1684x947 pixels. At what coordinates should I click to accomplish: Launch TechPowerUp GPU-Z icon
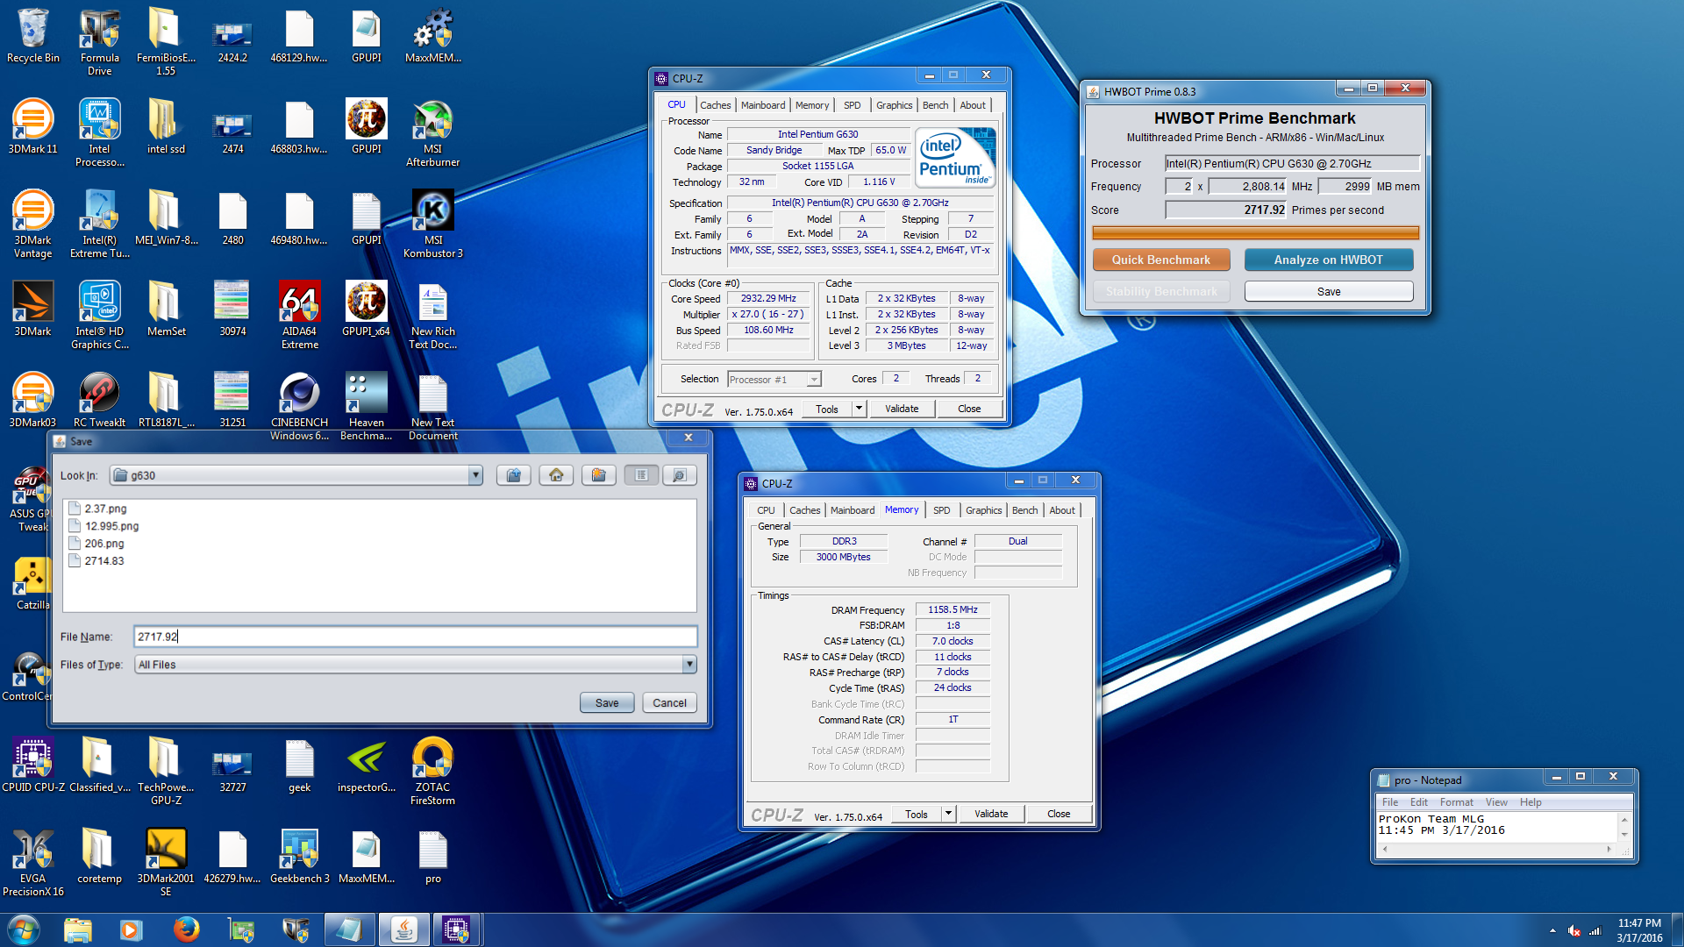(167, 772)
